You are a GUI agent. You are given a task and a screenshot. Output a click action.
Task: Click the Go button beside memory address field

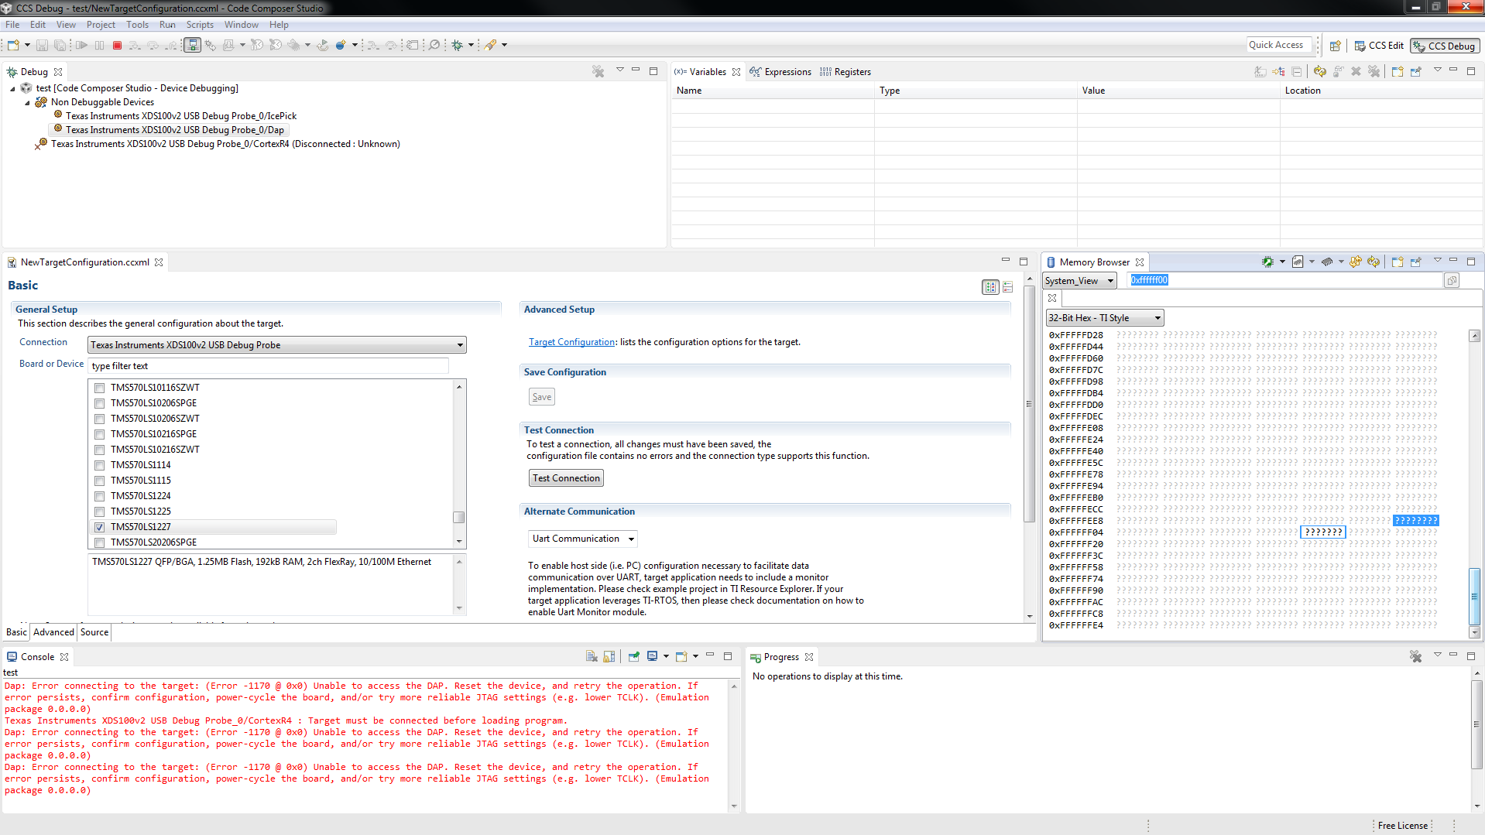(1452, 280)
